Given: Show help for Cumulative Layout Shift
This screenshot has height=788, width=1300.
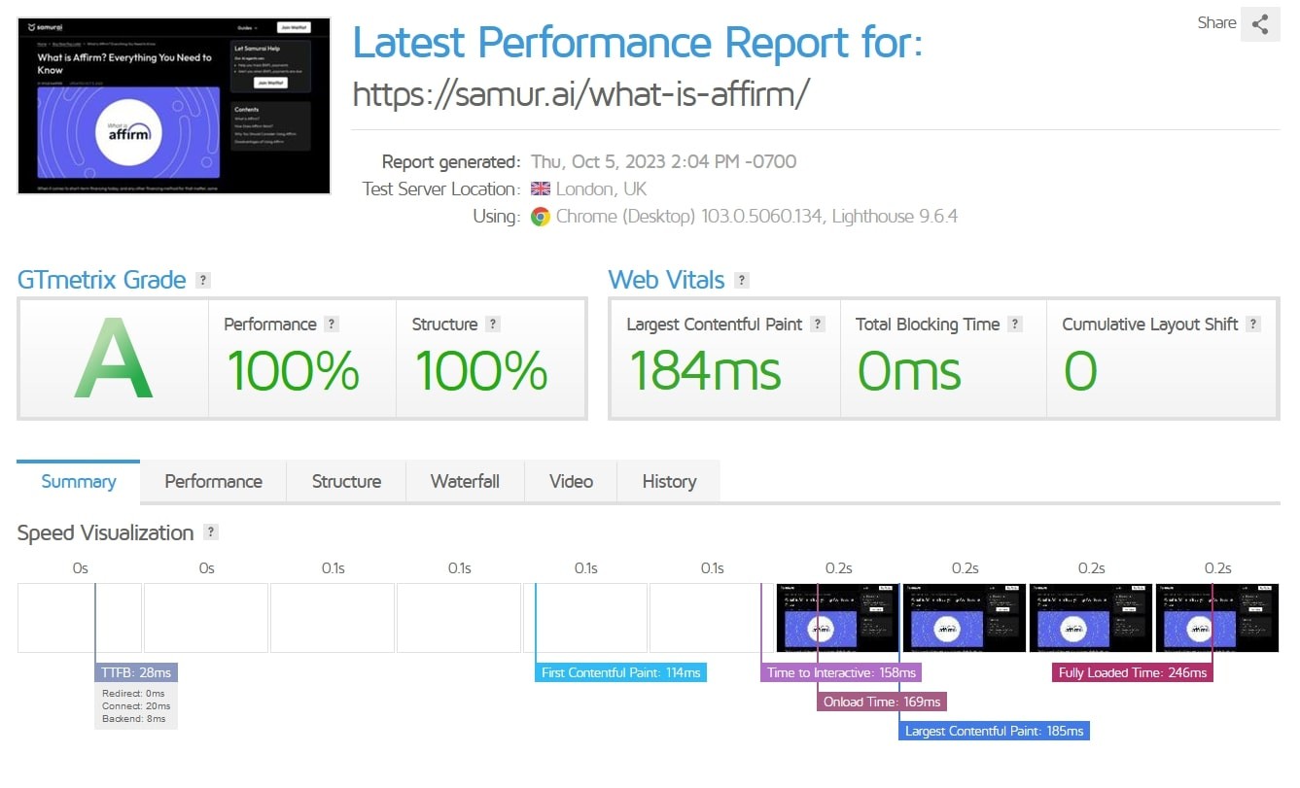Looking at the screenshot, I should (x=1253, y=325).
